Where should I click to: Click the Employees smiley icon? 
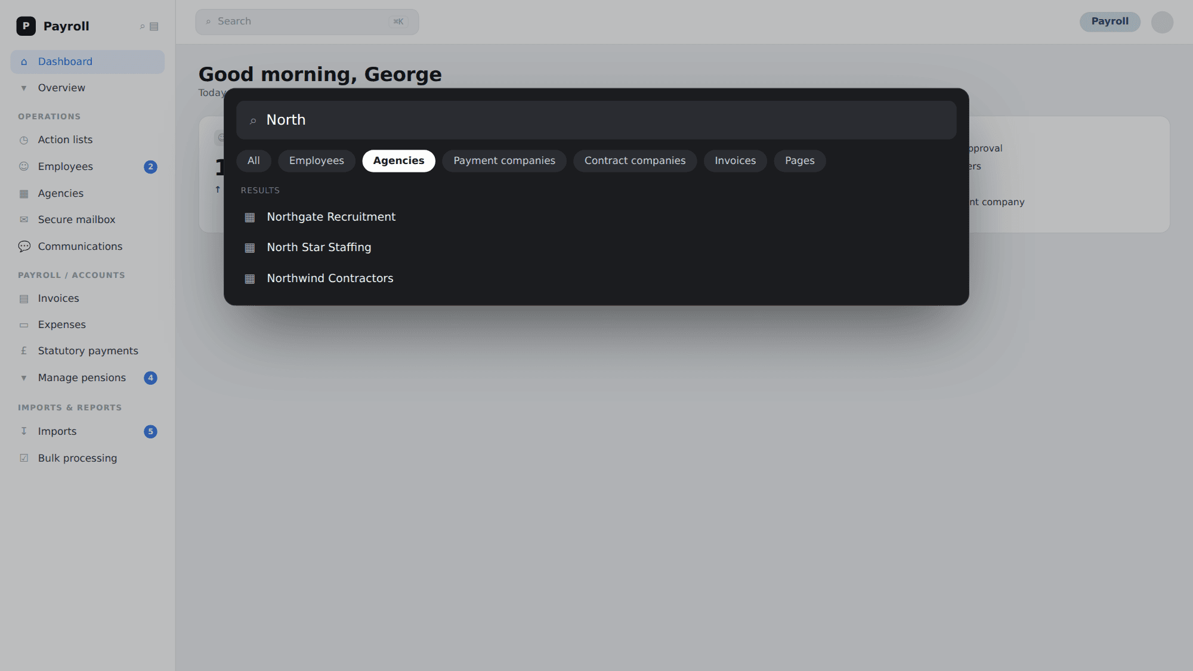[24, 166]
